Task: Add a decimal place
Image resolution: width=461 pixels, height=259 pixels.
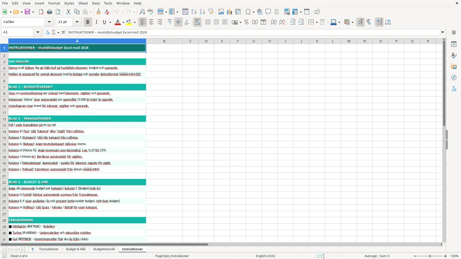Action: pos(274,22)
